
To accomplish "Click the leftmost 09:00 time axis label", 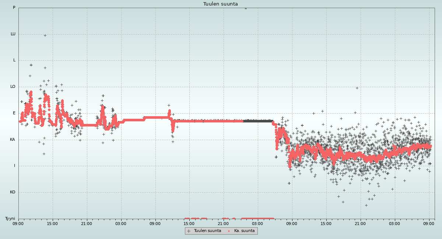I will 18,223.
